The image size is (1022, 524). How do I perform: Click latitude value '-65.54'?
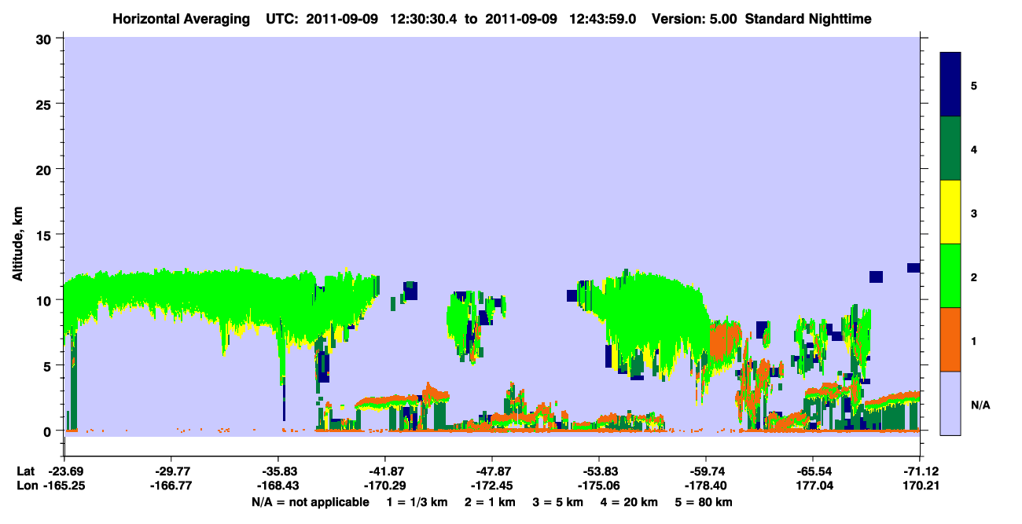(813, 471)
